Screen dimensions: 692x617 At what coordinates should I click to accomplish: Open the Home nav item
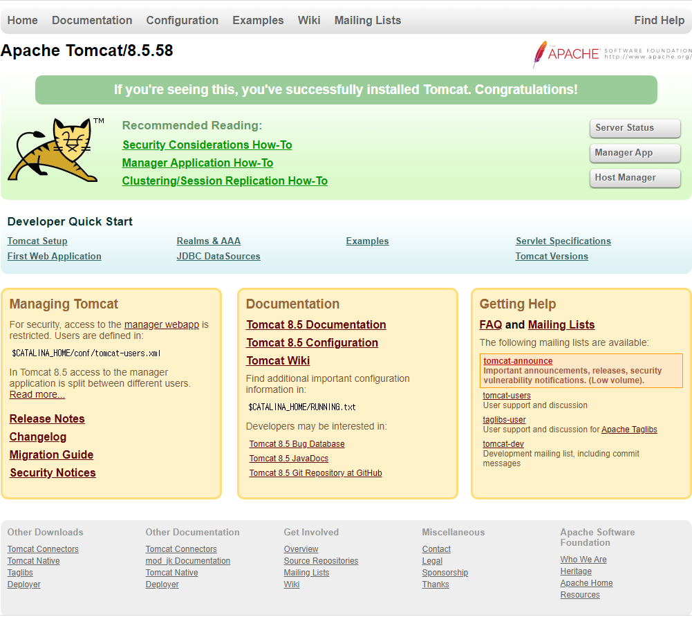23,20
